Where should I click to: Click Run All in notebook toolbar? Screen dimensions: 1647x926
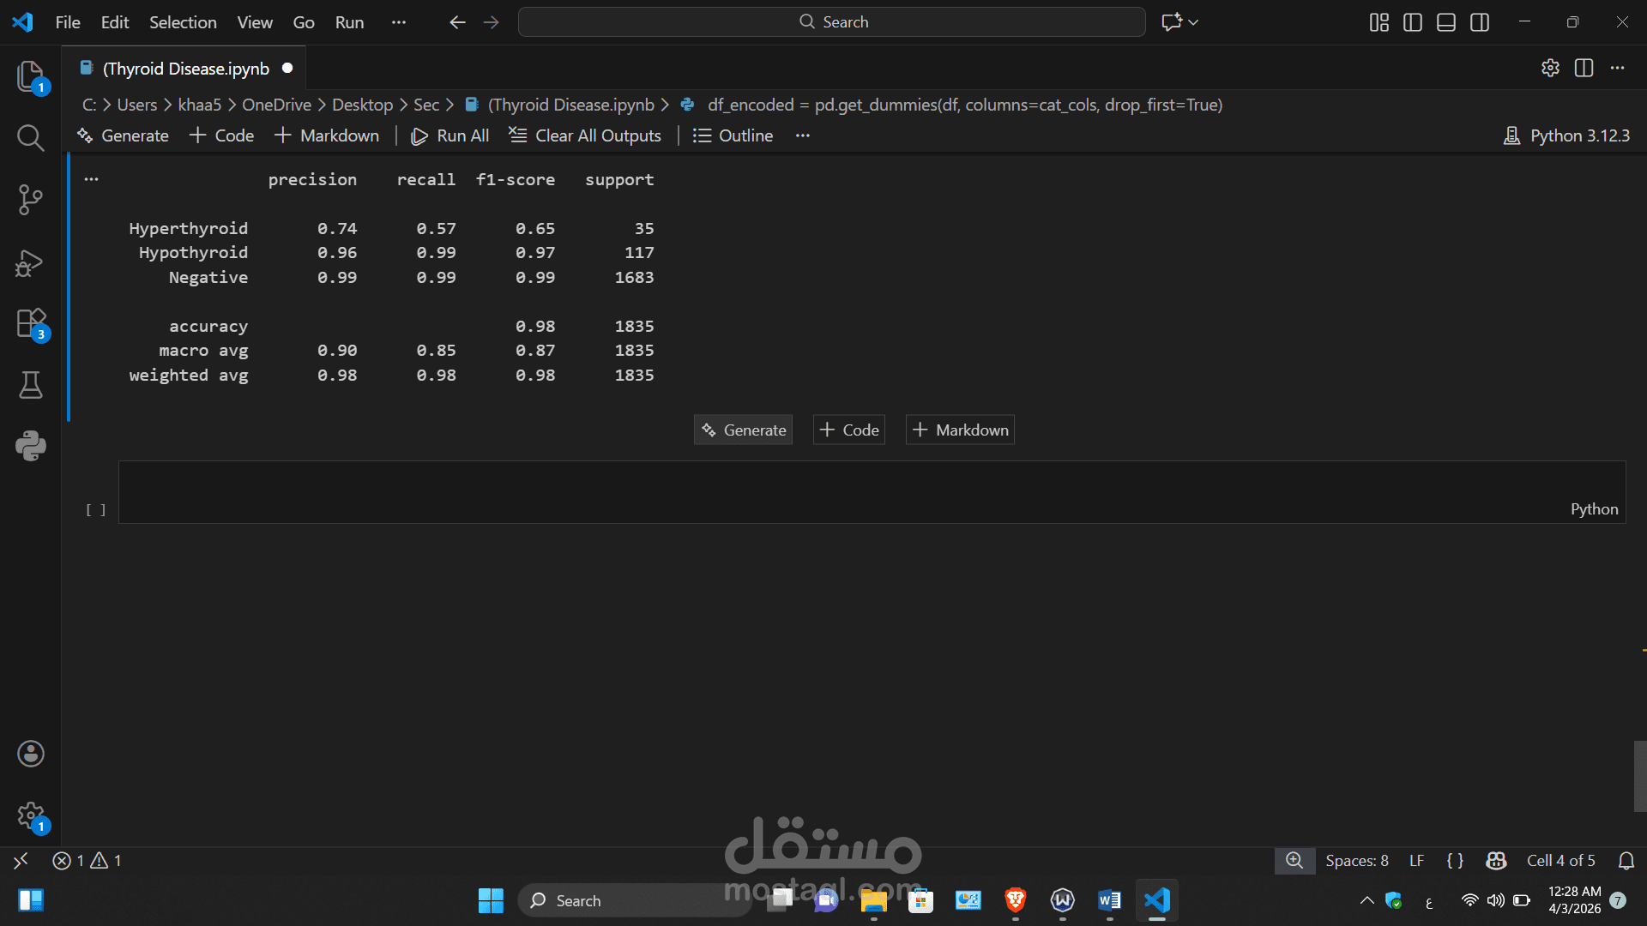450,135
